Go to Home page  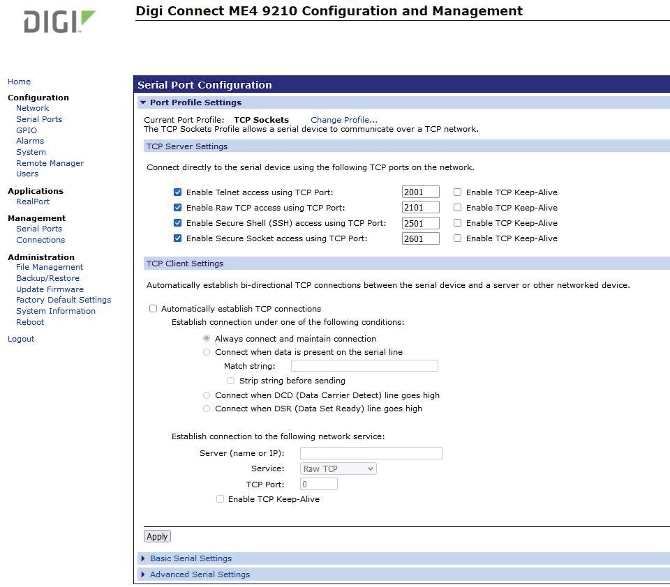(20, 82)
